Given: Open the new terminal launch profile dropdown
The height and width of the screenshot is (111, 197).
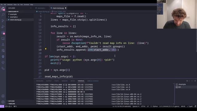Looking at the screenshot, I should (189, 81).
